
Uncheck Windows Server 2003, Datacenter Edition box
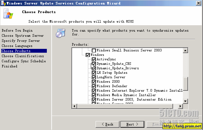tap(94, 100)
